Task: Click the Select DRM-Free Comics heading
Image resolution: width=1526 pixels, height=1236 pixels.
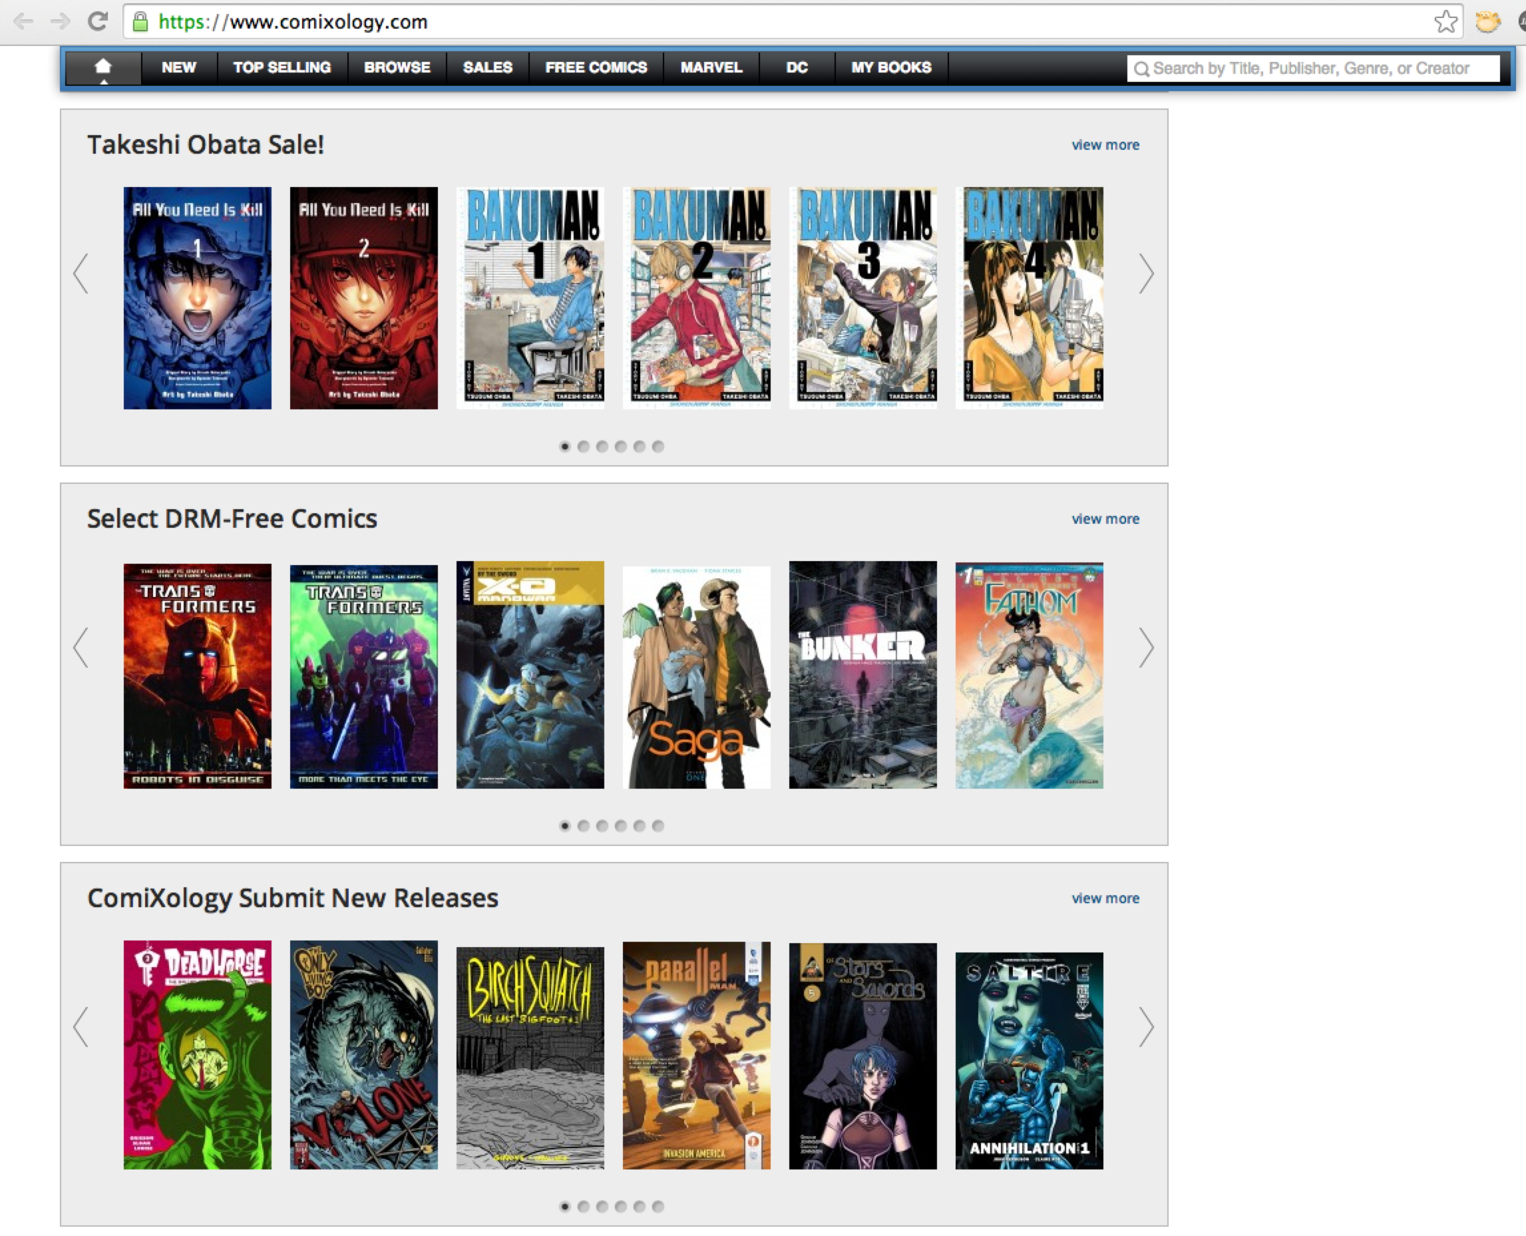Action: (x=232, y=519)
